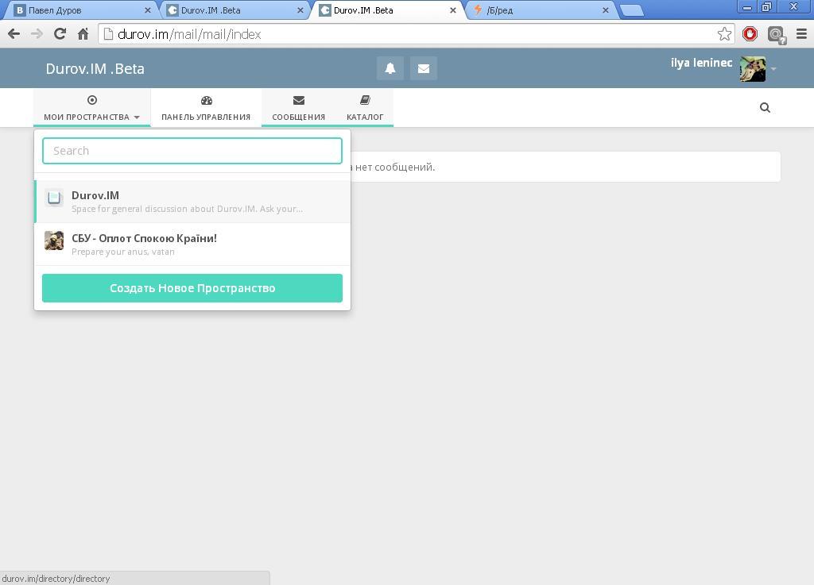Switch to the Павел Дуров tab
This screenshot has height=585, width=814.
[80, 10]
